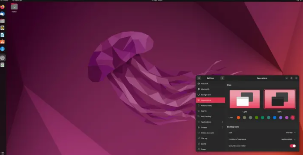The image size is (303, 155).
Task: Open LibreOffice Writer from the dock
Action: [x=2, y=35]
